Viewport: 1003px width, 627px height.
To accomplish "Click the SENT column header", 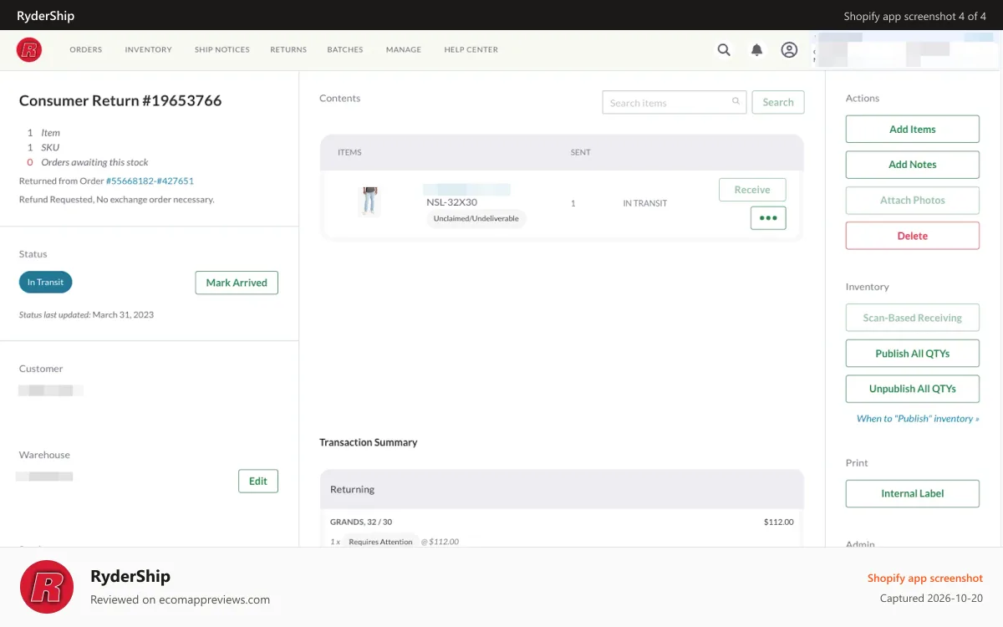I will 580,152.
